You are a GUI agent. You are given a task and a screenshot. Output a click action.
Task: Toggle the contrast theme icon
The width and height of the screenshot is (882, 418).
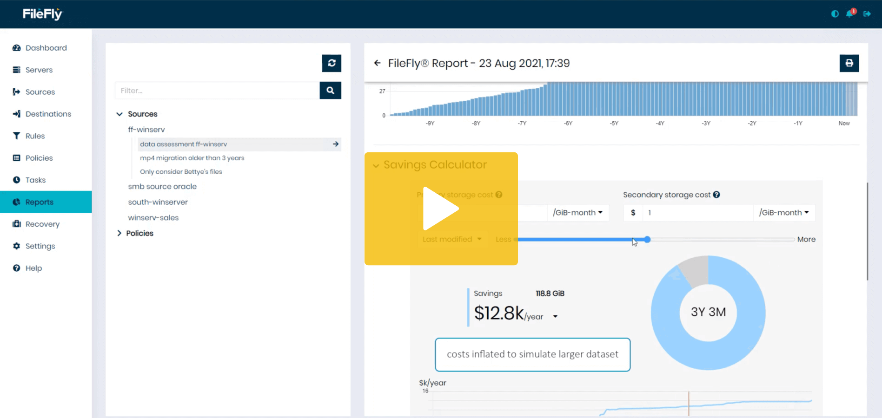click(835, 14)
